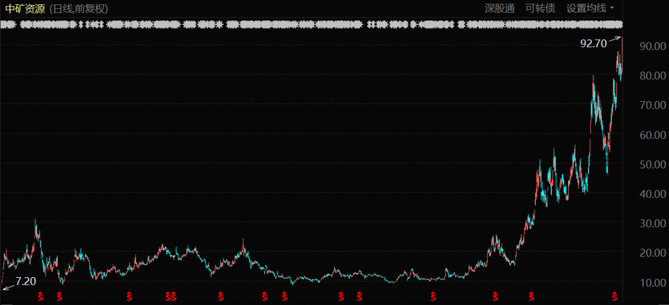
Task: Click the 中矿资源 stock name
Action: tap(25, 9)
